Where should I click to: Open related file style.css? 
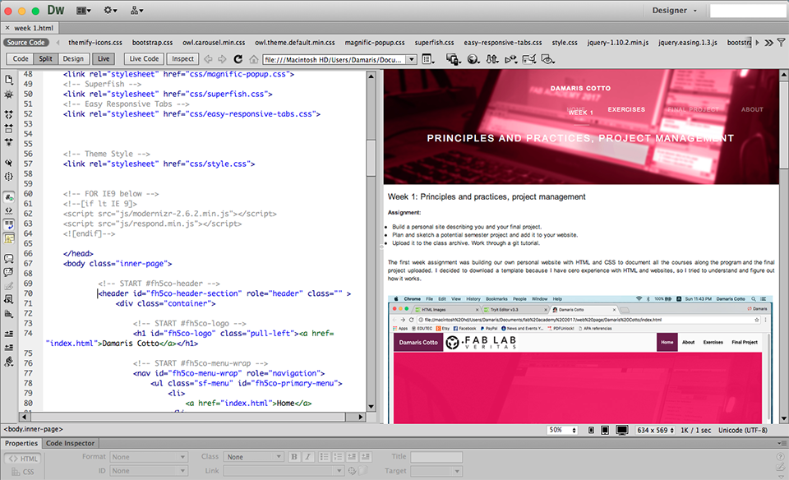click(x=565, y=43)
